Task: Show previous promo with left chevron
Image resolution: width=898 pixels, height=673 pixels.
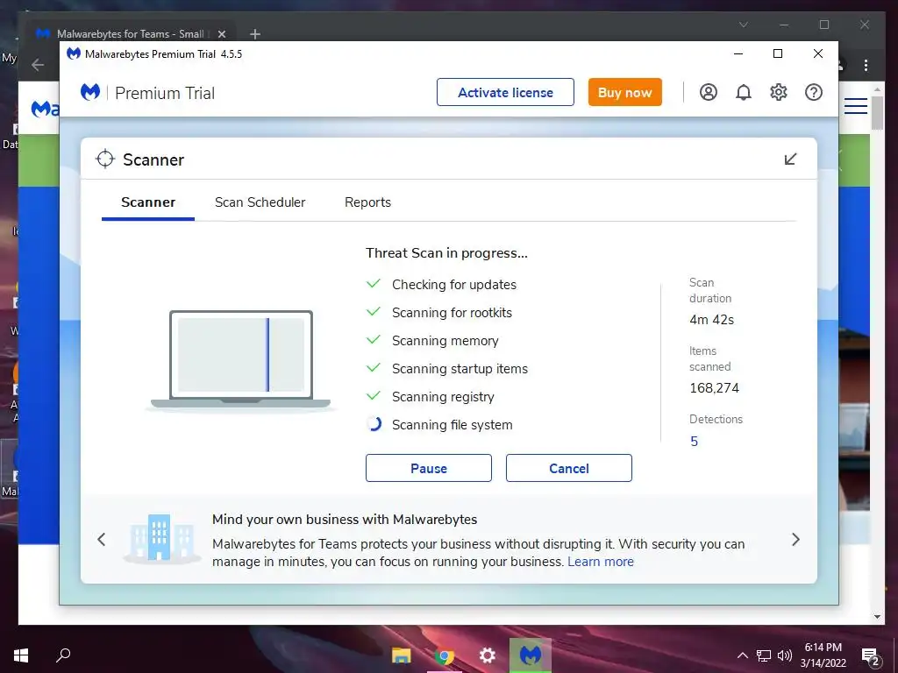Action: click(102, 539)
